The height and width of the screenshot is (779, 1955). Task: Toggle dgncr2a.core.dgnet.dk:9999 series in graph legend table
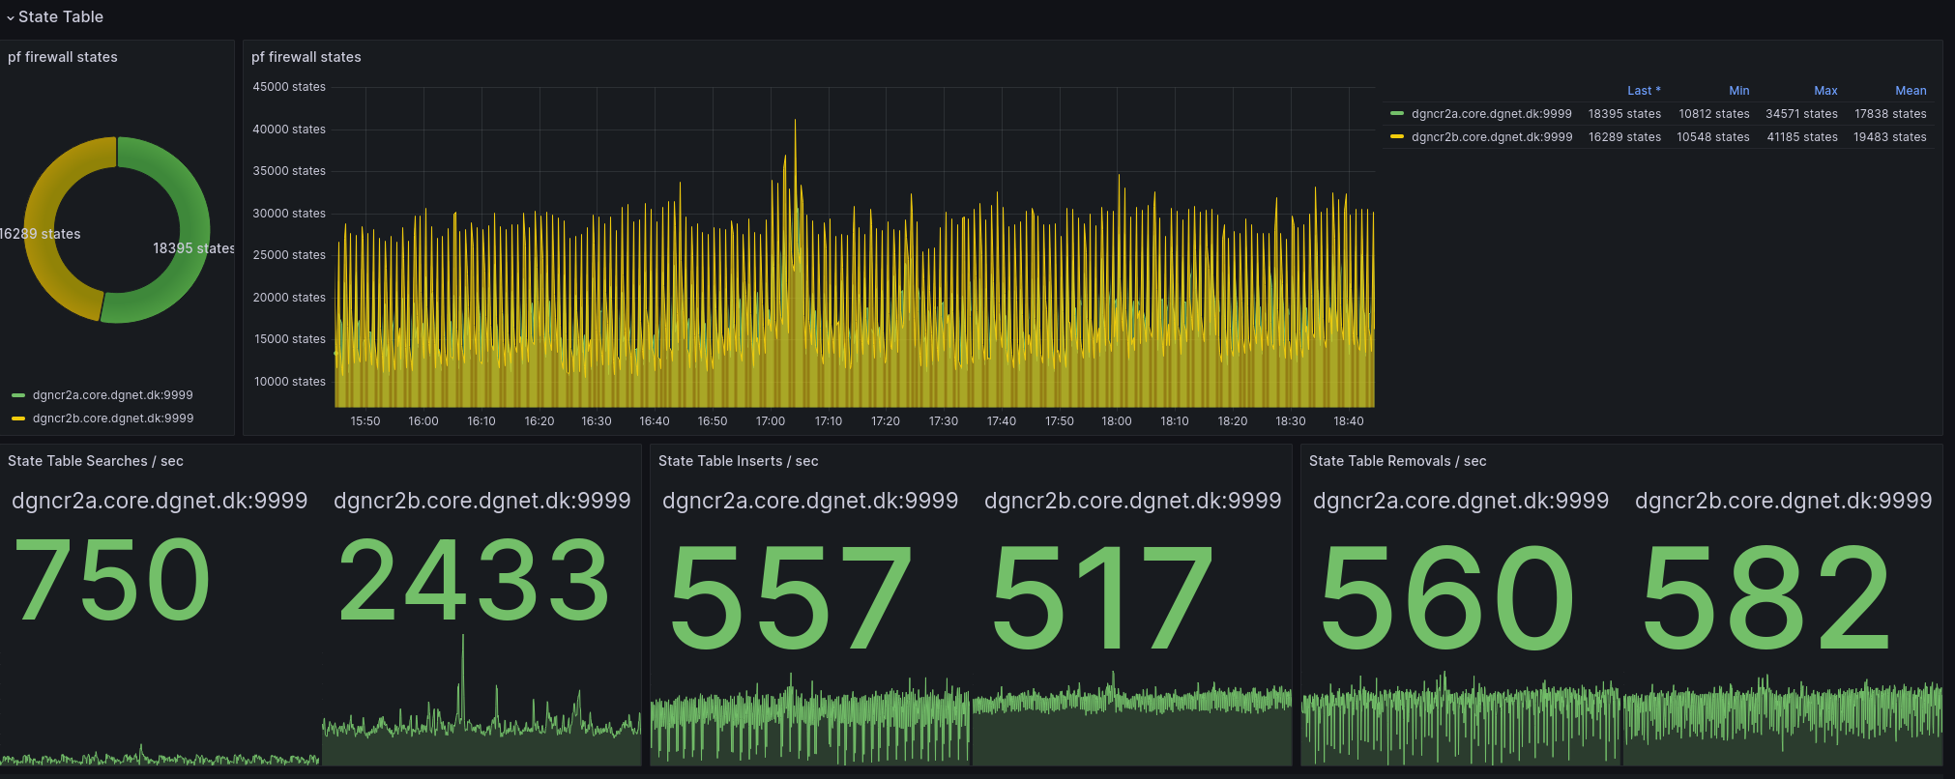pos(1492,114)
